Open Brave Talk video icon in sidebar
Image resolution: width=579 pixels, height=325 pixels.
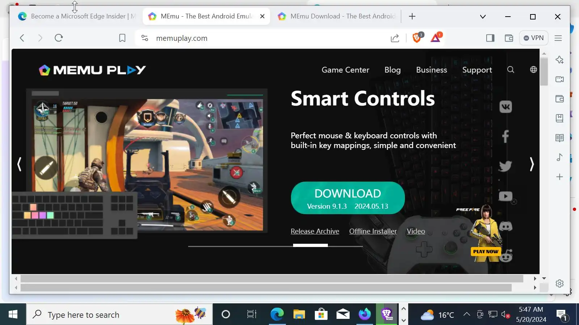pos(559,79)
